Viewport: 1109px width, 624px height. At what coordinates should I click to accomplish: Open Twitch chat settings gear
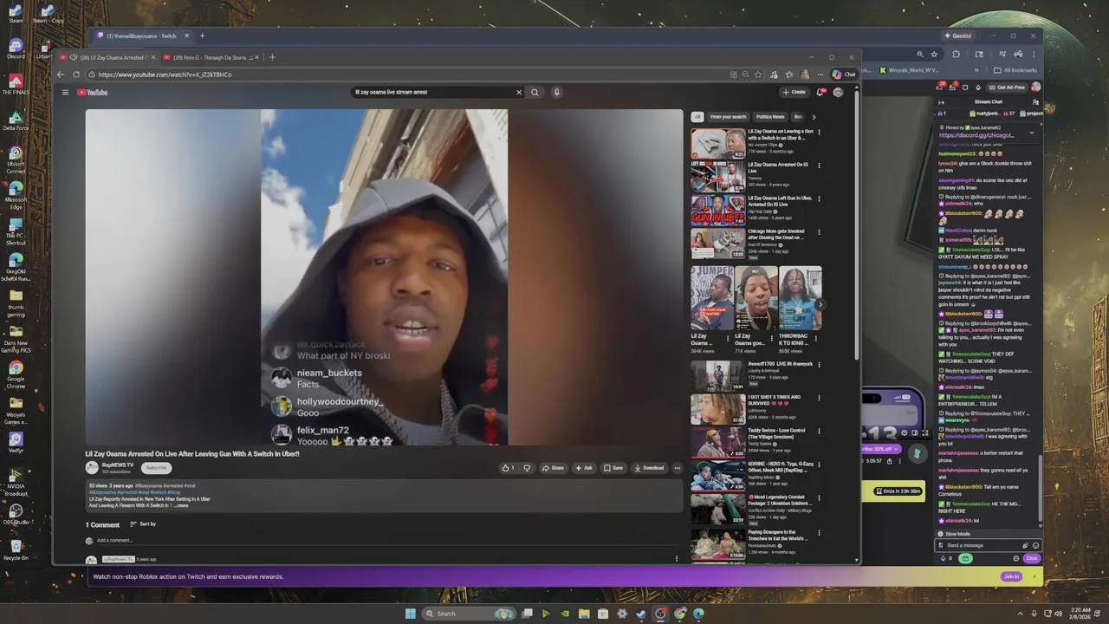pyautogui.click(x=1016, y=558)
